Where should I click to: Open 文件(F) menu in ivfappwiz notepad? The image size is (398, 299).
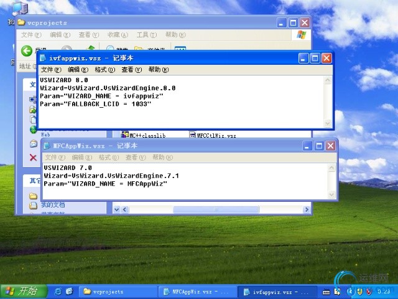pos(51,70)
